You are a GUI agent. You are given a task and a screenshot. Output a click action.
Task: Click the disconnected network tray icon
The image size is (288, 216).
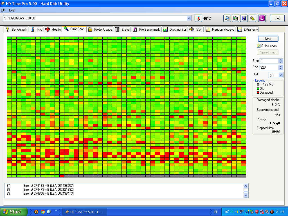pos(262,212)
